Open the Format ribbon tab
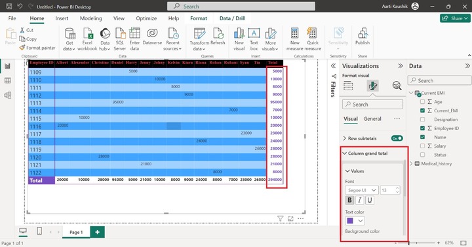Viewport: 472px width, 247px height. [199, 18]
